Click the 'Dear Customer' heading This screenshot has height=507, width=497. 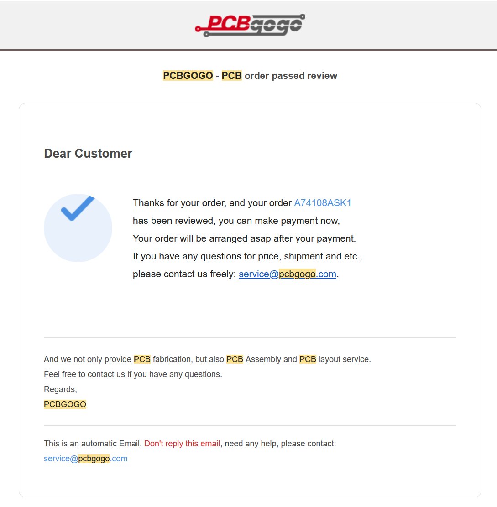(x=88, y=153)
